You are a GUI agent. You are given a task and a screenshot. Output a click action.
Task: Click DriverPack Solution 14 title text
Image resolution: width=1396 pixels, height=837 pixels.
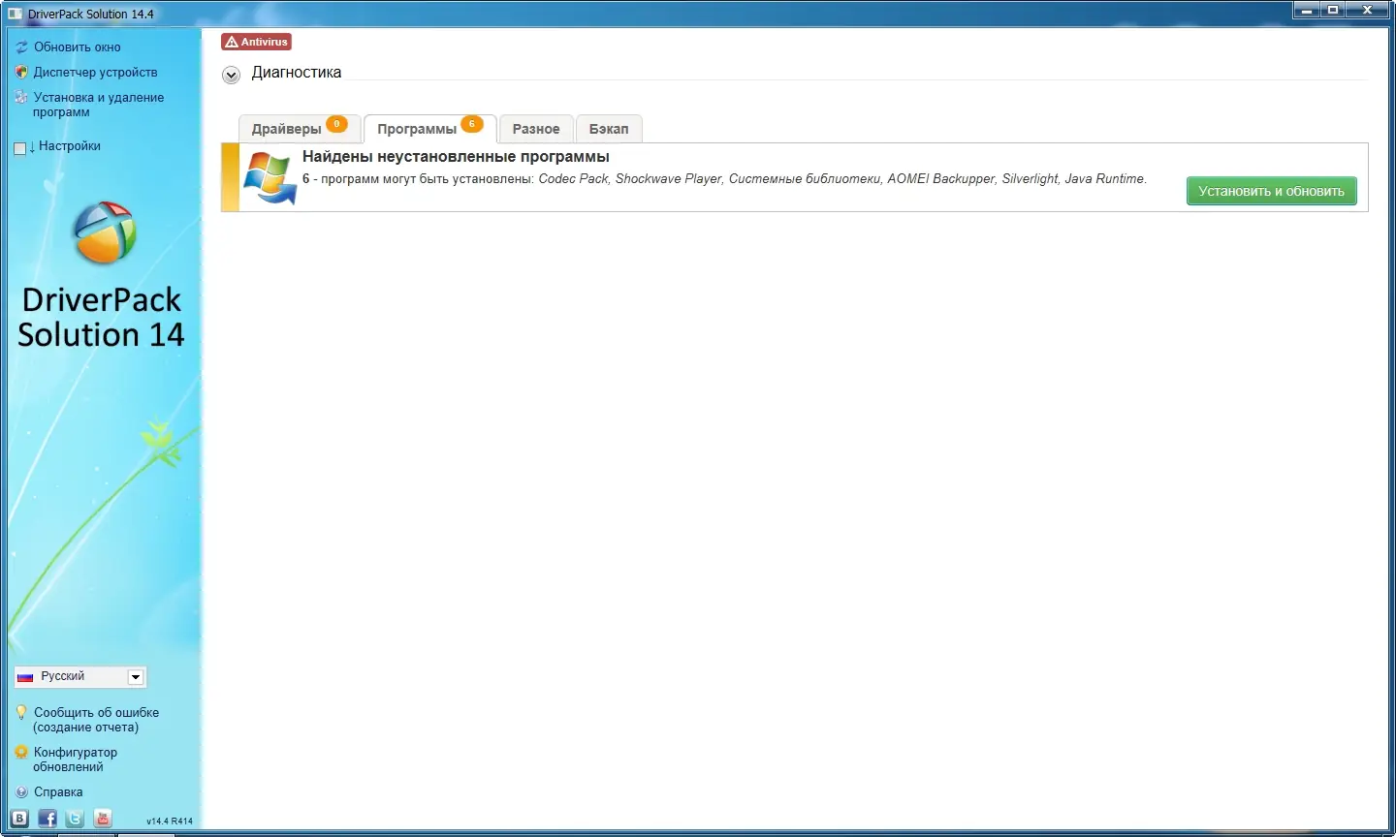coord(101,317)
